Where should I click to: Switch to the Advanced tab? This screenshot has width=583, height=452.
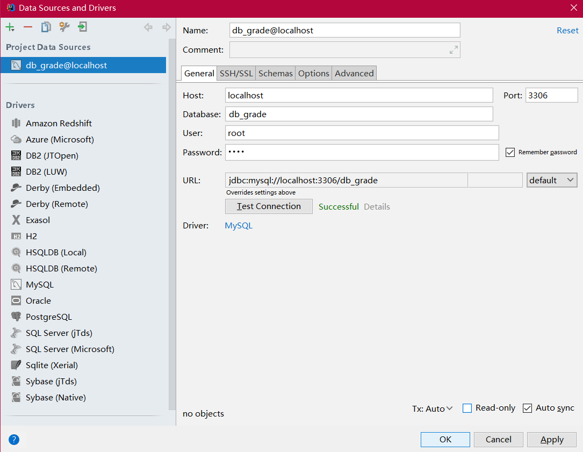coord(354,73)
